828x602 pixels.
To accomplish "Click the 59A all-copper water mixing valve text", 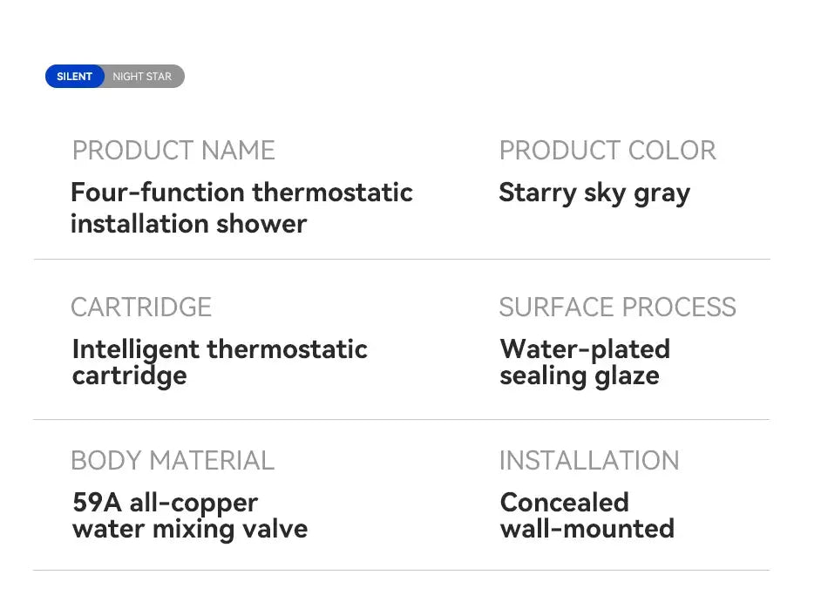I will (x=190, y=515).
